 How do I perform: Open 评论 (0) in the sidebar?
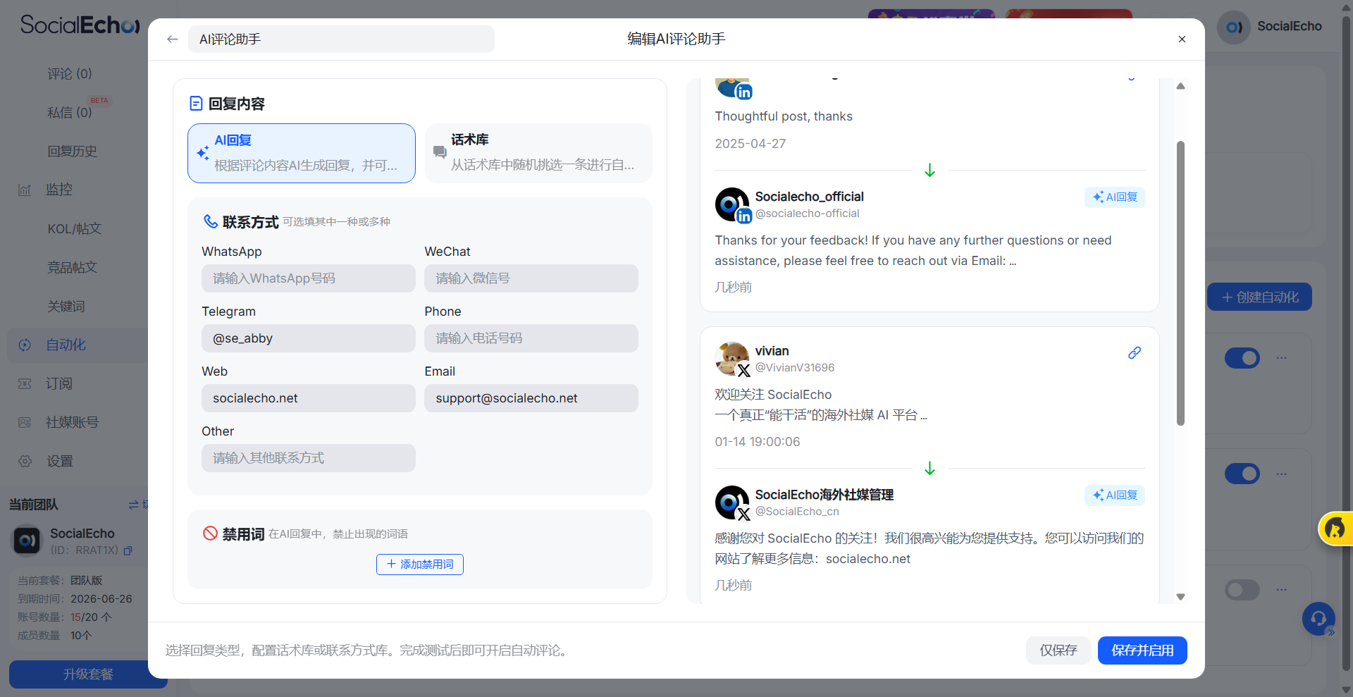[x=70, y=74]
